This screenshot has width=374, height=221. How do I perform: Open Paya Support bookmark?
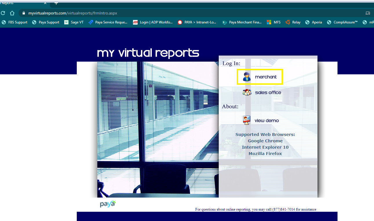point(45,22)
